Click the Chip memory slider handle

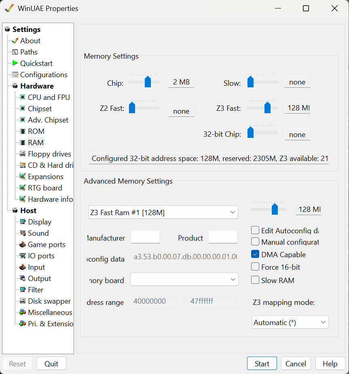148,82
